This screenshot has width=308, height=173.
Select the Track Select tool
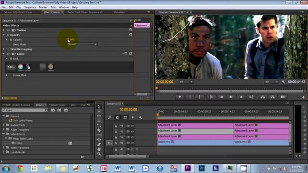(99, 111)
